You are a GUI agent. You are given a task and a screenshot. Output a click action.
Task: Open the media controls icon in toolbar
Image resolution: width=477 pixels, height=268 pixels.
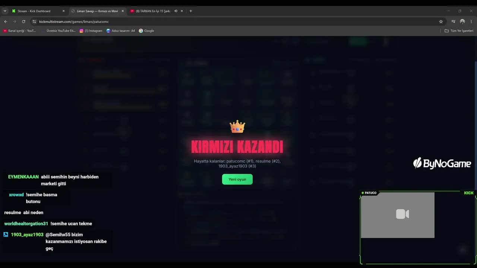click(453, 22)
